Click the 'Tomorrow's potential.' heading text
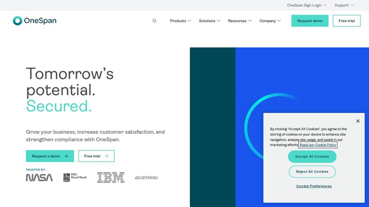The image size is (369, 207). [x=70, y=82]
